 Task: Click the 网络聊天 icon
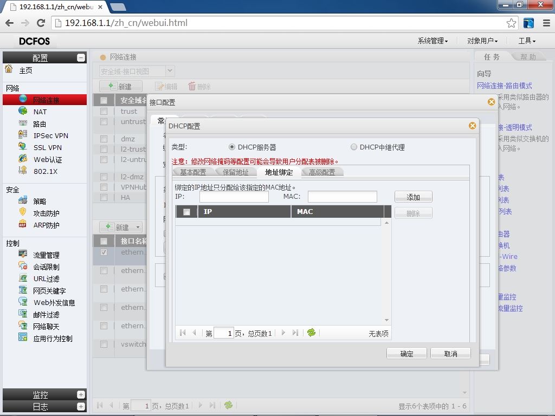[23, 326]
